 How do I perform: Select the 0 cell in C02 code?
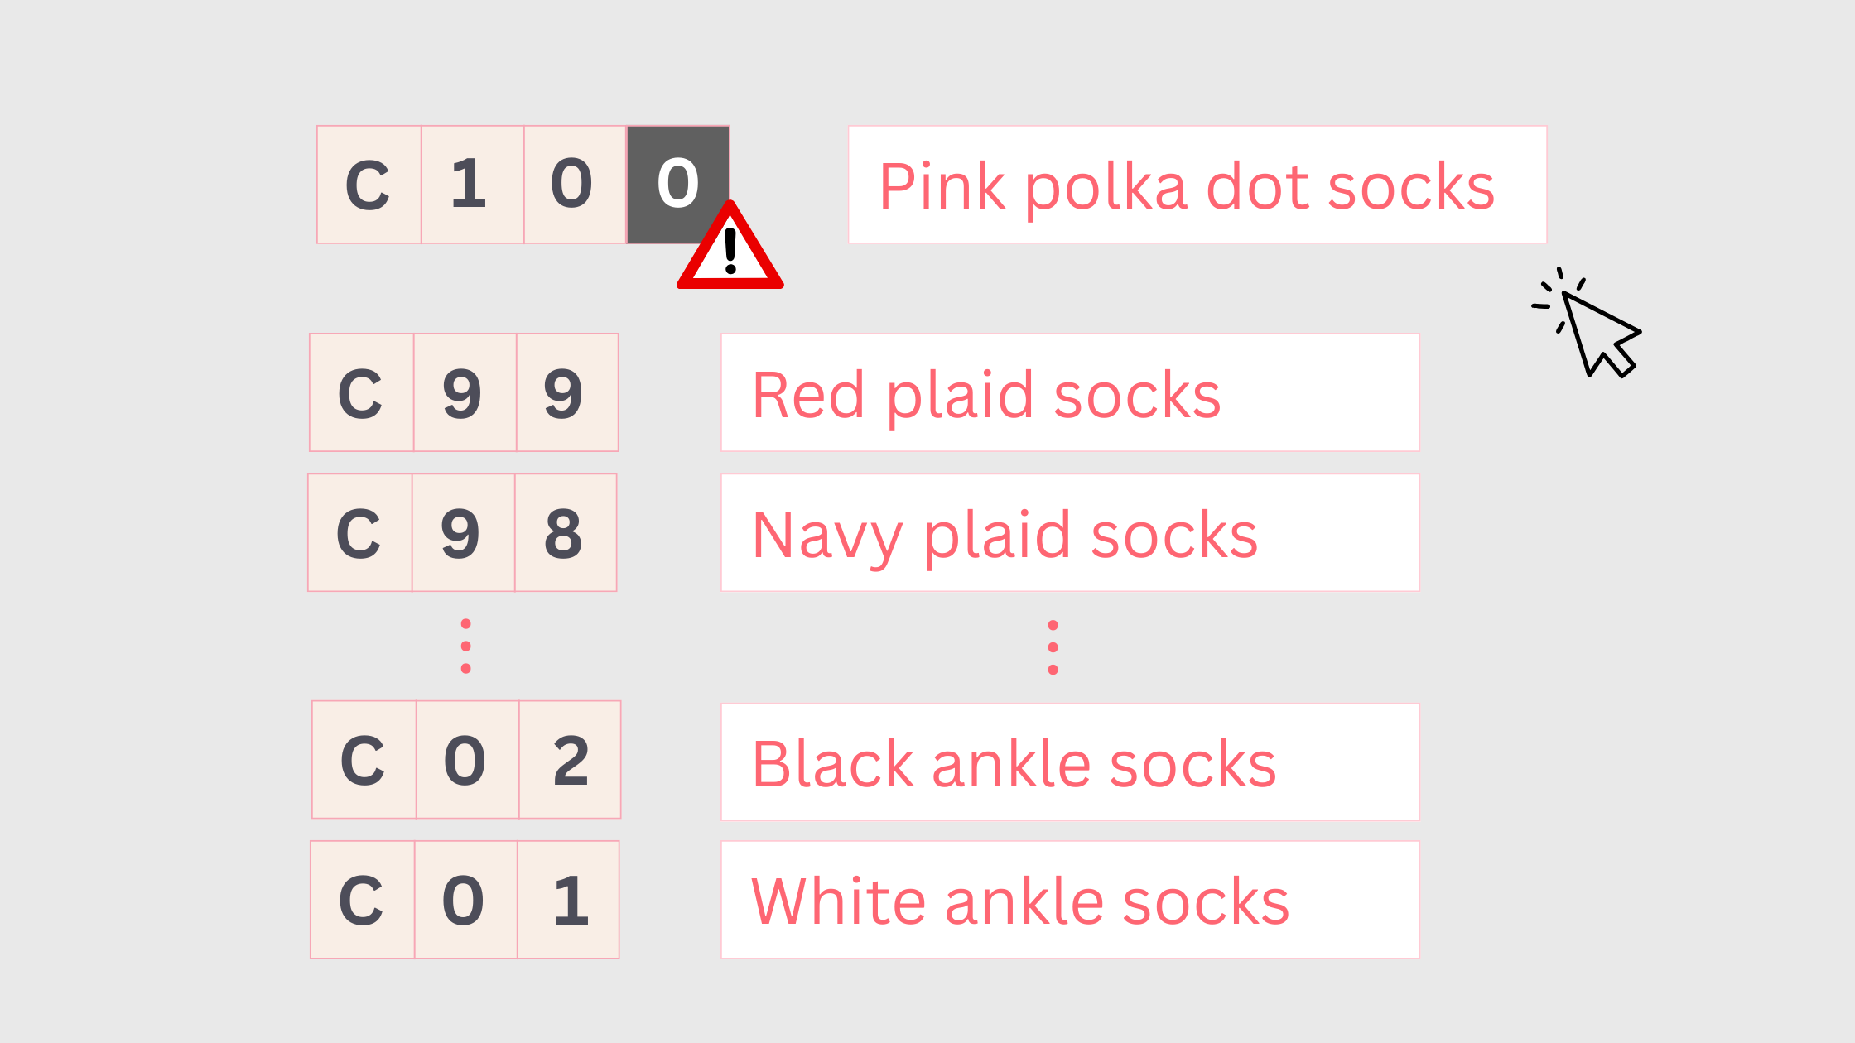coord(467,760)
